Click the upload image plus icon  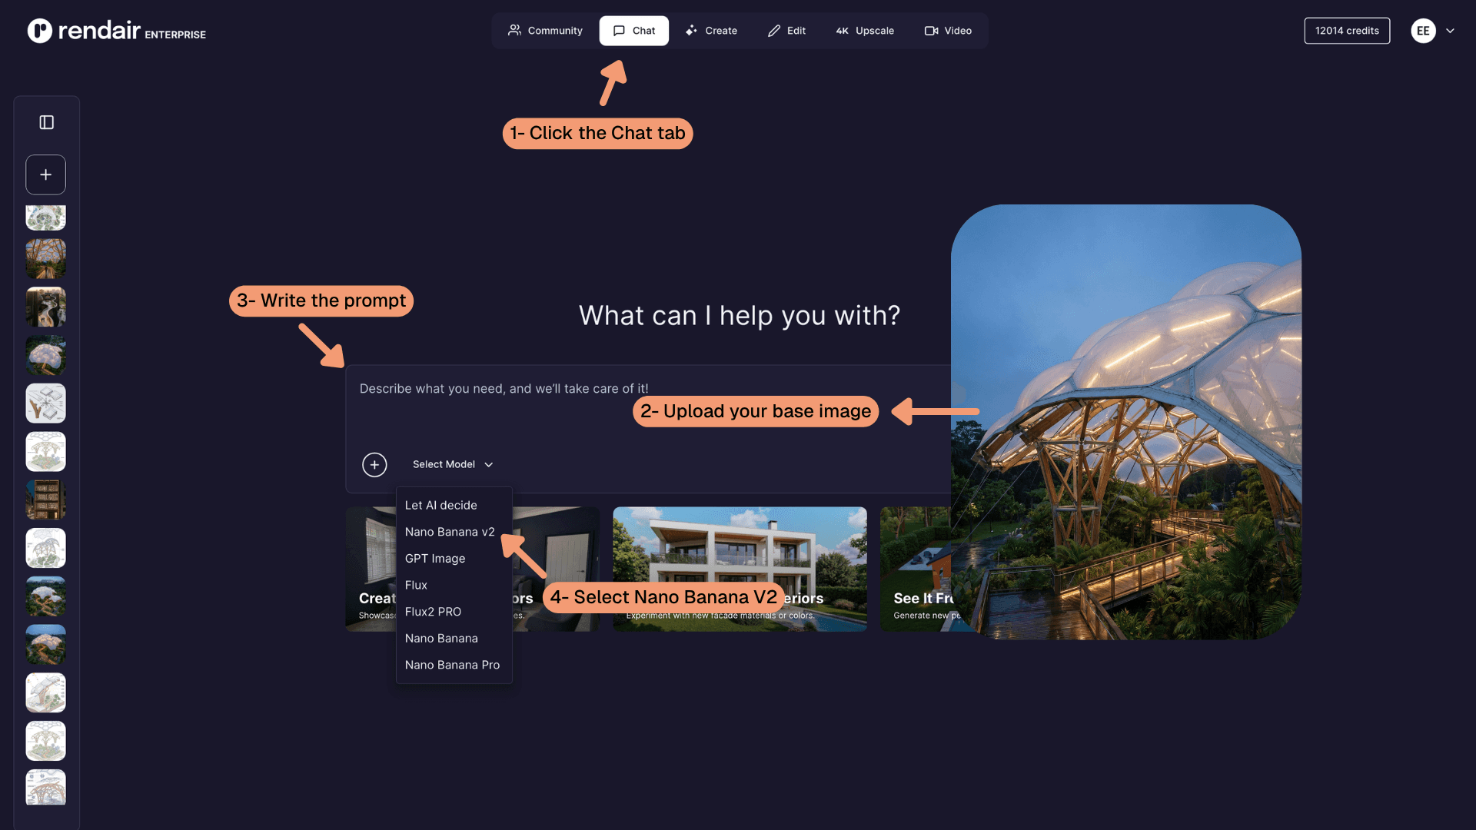point(374,464)
